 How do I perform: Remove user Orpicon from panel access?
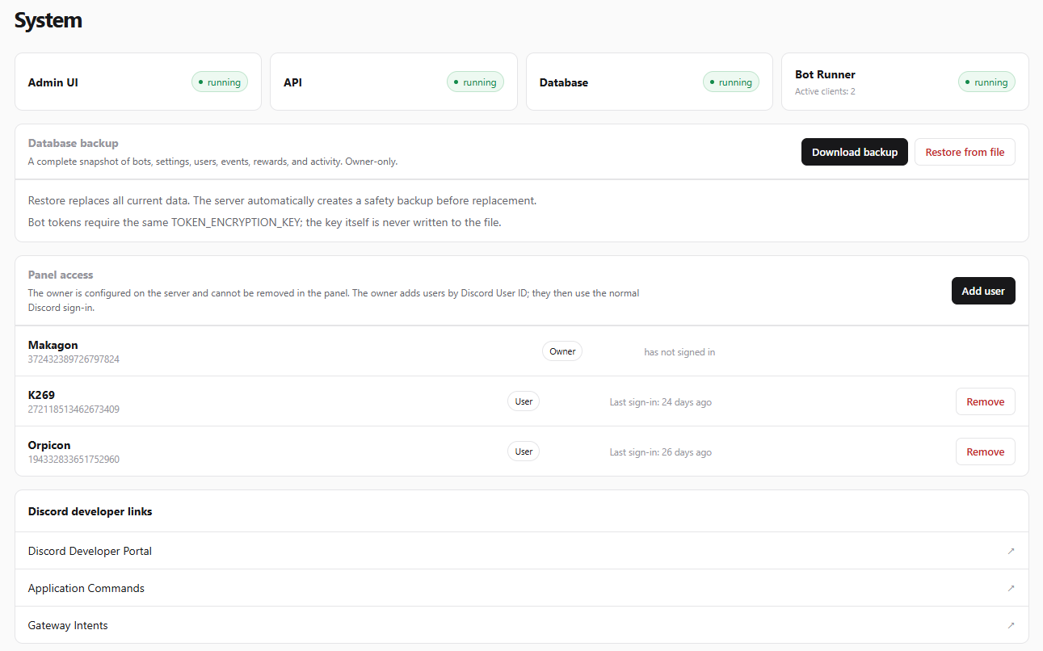click(986, 451)
